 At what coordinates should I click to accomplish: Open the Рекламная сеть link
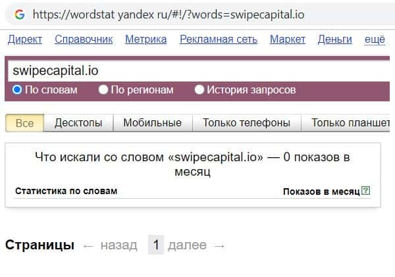coord(219,39)
